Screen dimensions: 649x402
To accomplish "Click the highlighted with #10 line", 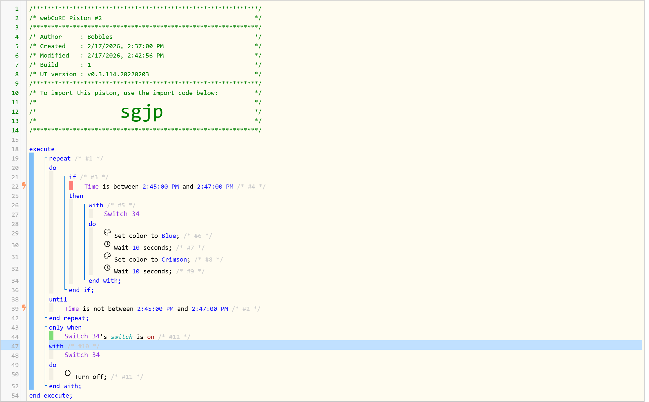I will (56, 346).
